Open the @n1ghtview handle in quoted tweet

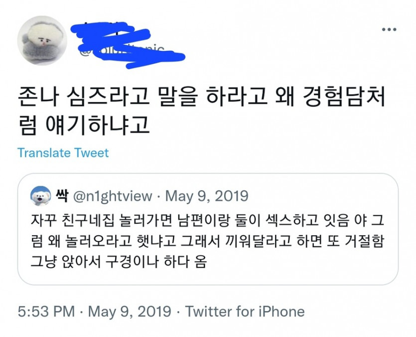pos(113,196)
